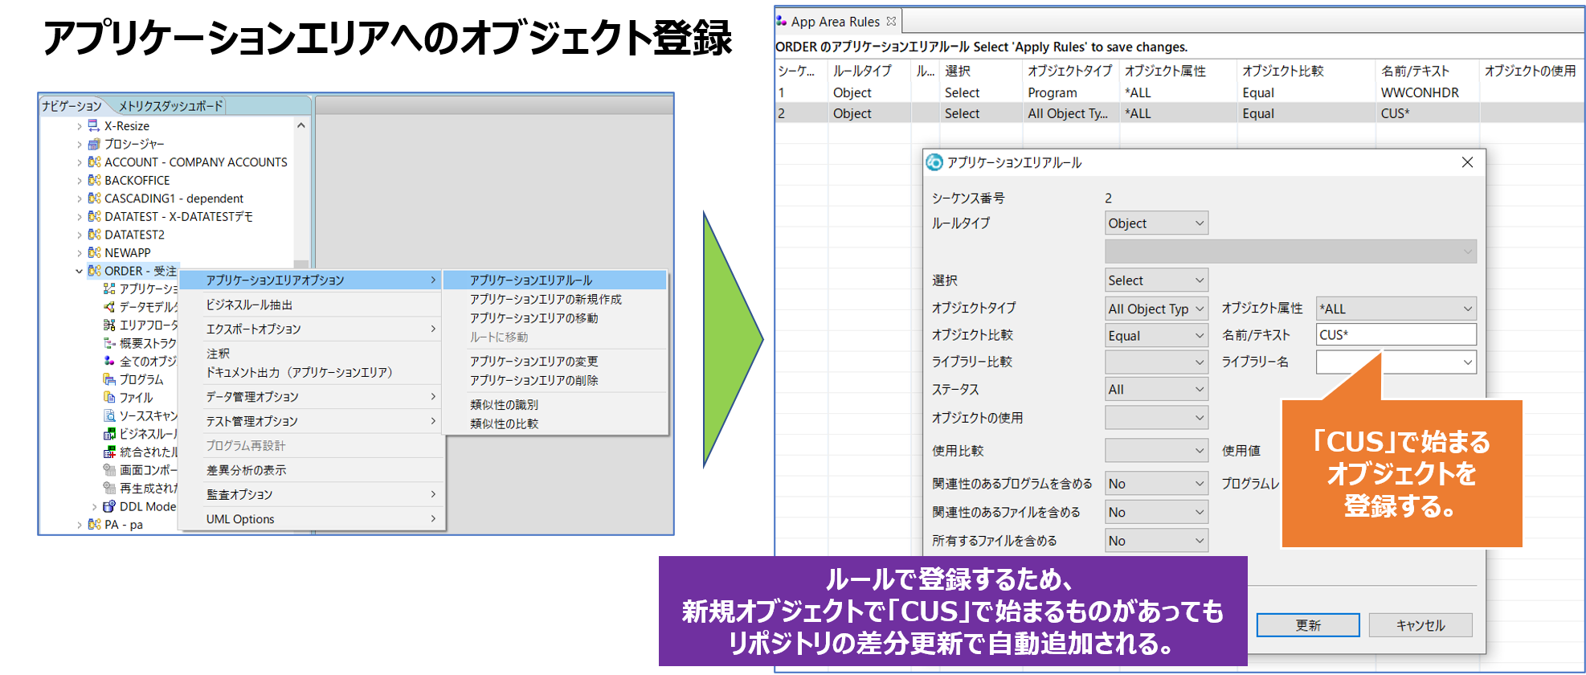
Task: Open UML Options submenu
Action: coord(311,519)
